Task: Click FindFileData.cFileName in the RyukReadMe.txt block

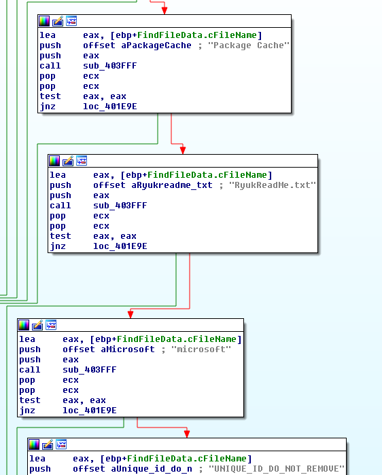Action: click(x=207, y=175)
